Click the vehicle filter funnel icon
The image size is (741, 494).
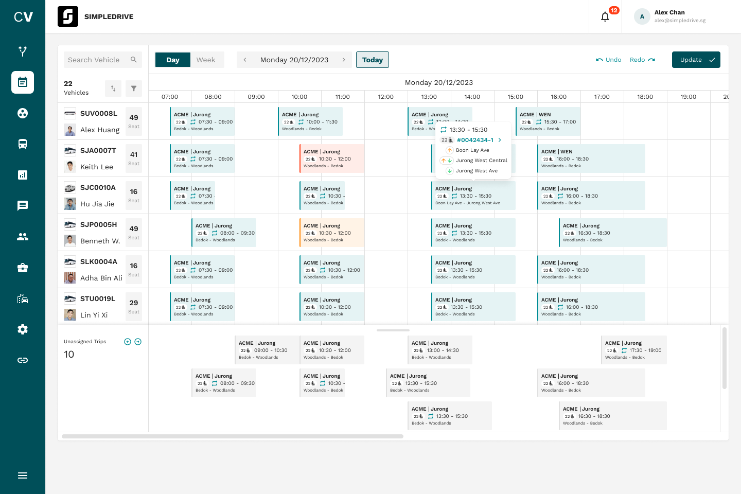pos(134,89)
